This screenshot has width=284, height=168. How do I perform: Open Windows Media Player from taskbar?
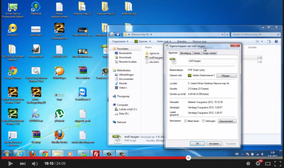click(70, 154)
